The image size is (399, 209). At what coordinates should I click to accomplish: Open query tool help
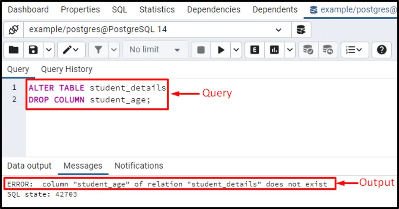point(382,50)
